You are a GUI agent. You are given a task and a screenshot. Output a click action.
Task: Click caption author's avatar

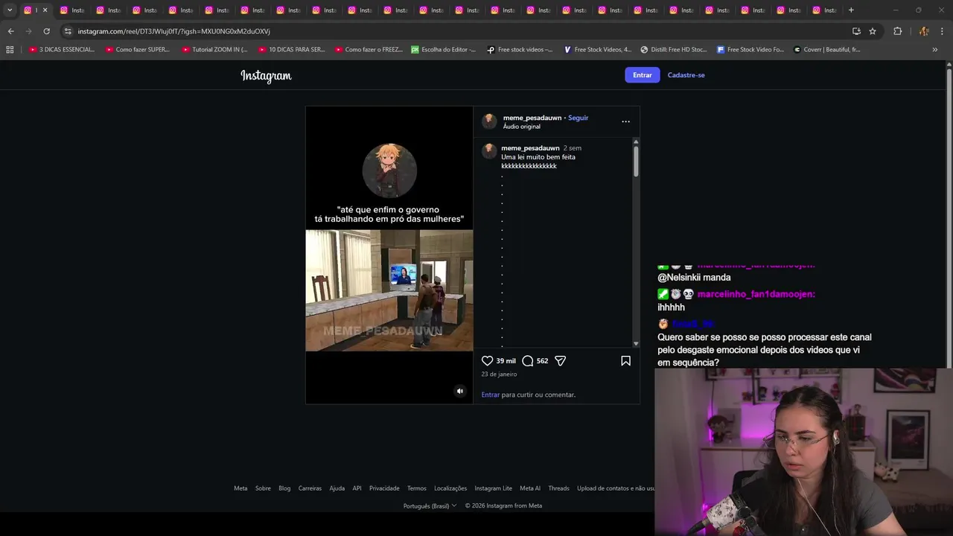pos(489,151)
